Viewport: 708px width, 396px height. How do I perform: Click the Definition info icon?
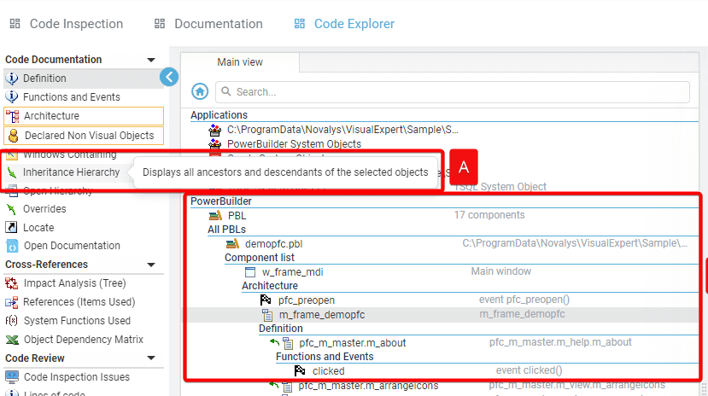tap(12, 79)
